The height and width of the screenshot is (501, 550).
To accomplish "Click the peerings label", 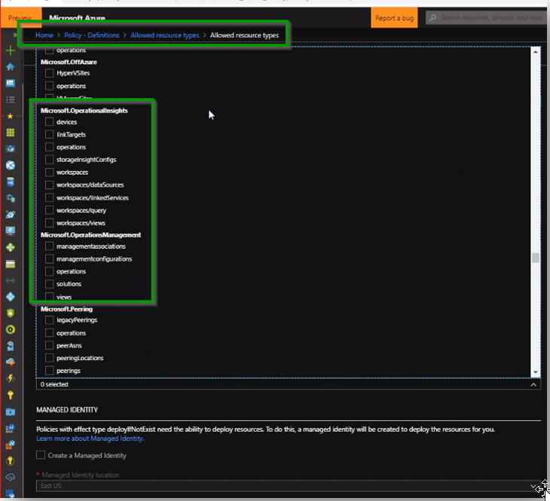I will pos(69,371).
